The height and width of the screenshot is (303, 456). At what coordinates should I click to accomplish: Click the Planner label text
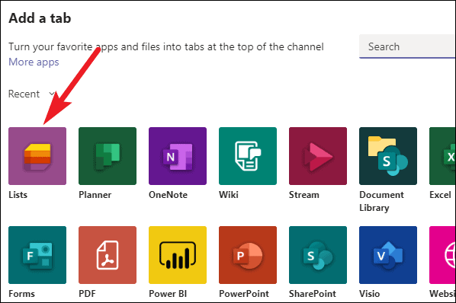click(x=95, y=194)
